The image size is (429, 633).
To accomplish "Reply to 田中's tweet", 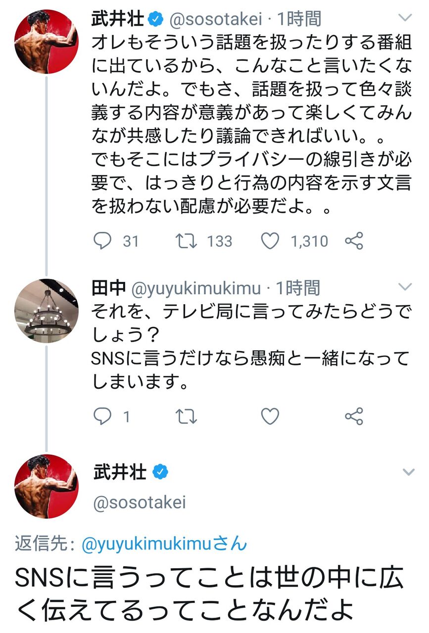I will 102,417.
